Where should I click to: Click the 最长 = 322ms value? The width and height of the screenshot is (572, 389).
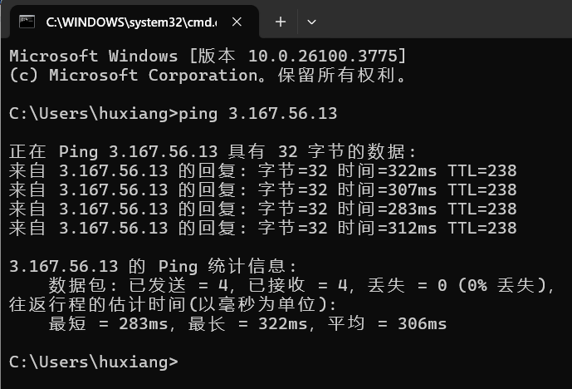248,323
